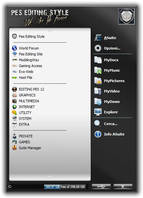The width and height of the screenshot is (143, 198).
Task: Click the shield avatar picture
Action: [126, 16]
